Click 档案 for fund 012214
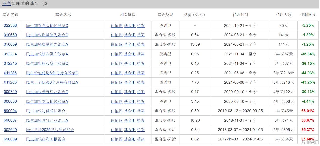Image resolution: width=320 pixels, height=146 pixels. pos(141,54)
